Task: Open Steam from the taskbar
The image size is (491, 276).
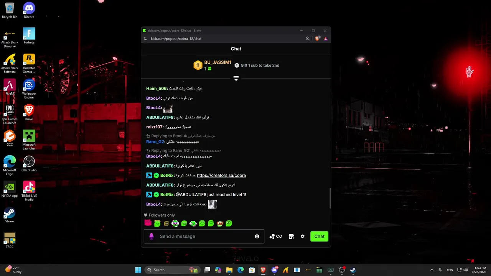Action: (353, 270)
